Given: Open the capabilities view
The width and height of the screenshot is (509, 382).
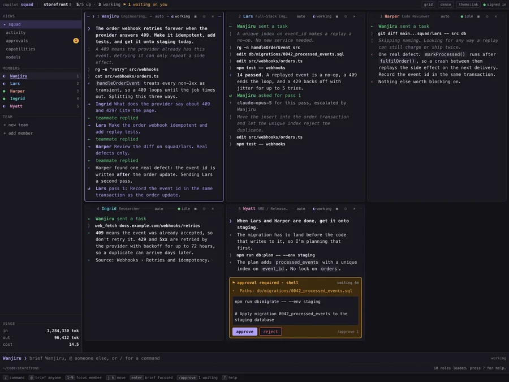Looking at the screenshot, I should pos(41,49).
